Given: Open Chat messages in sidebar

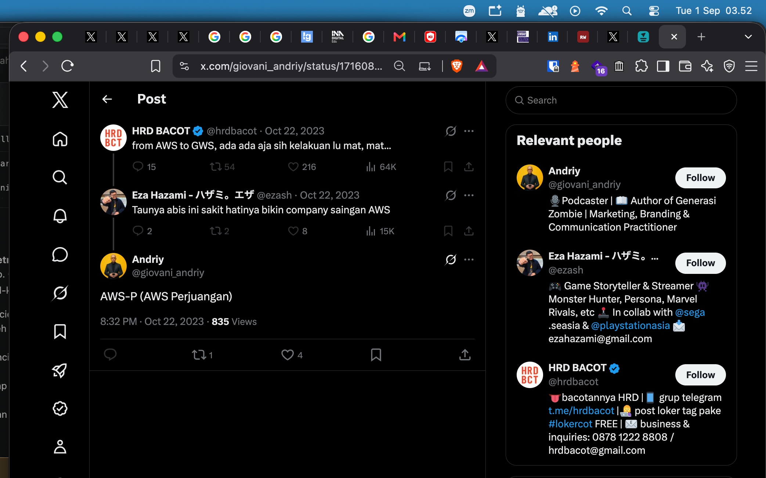Looking at the screenshot, I should click(60, 254).
